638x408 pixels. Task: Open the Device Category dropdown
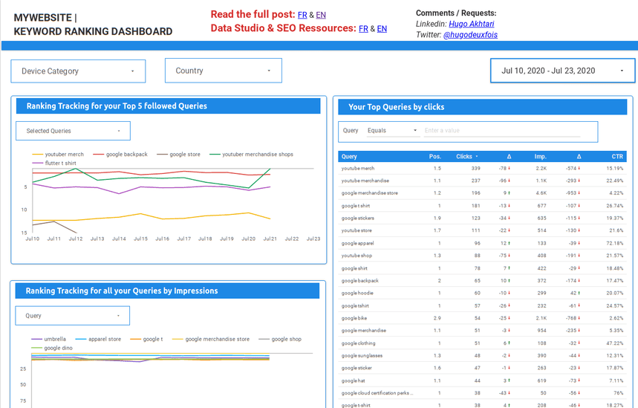[78, 71]
